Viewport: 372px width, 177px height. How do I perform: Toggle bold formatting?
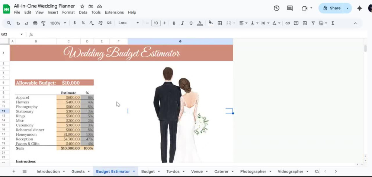coord(174,23)
